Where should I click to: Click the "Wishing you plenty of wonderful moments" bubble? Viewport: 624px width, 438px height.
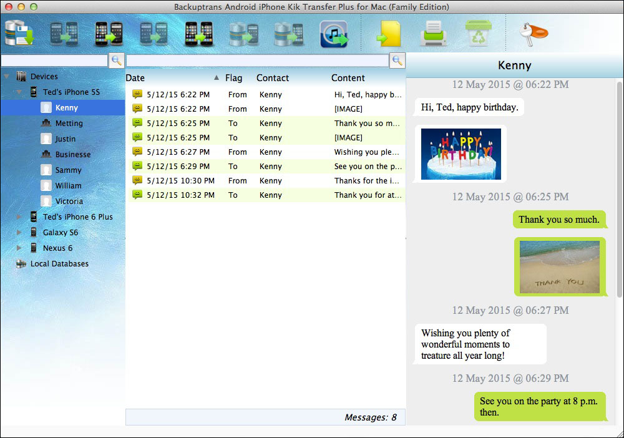480,344
